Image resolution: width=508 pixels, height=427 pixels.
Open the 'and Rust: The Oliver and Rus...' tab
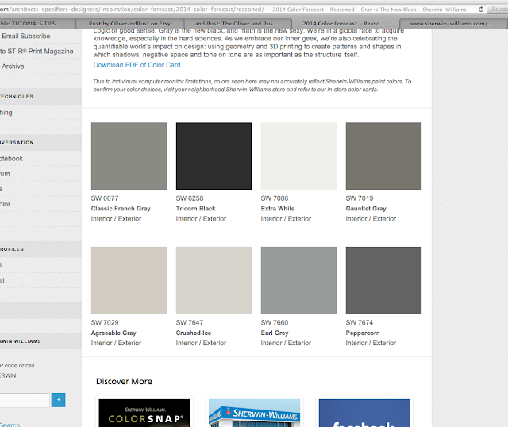click(x=237, y=24)
